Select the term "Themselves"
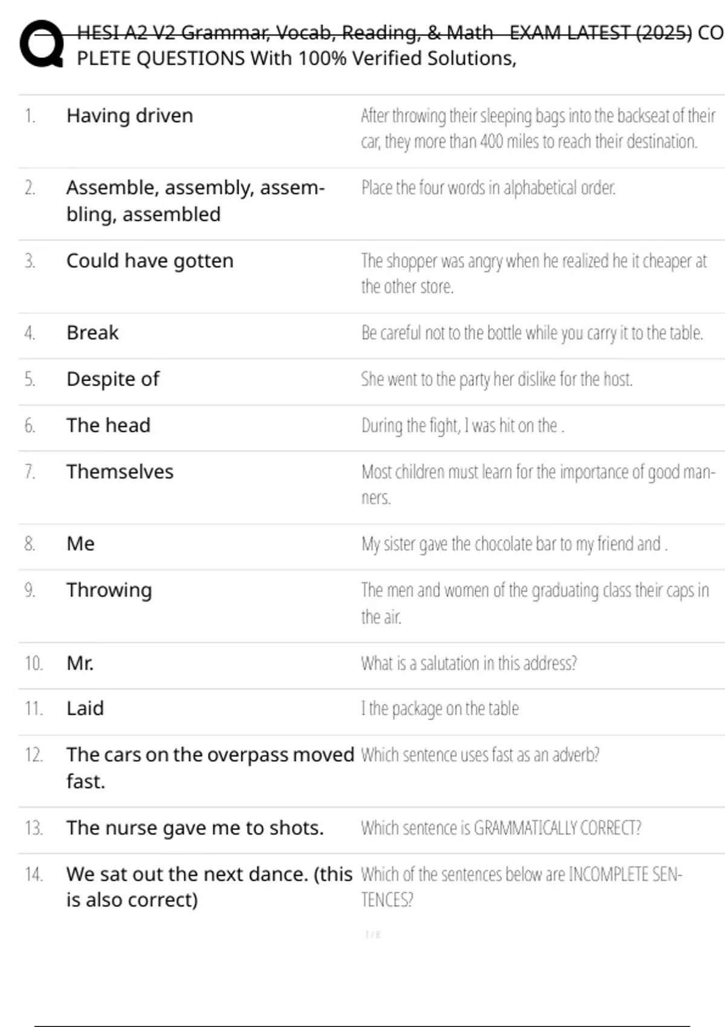 (120, 471)
